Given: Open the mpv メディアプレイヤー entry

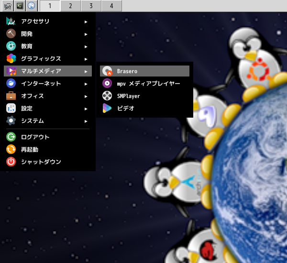Looking at the screenshot, I should pyautogui.click(x=144, y=84).
